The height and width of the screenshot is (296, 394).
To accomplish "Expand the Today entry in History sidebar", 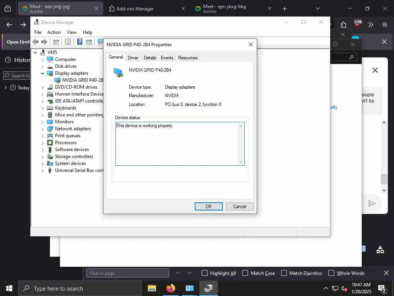I will (x=5, y=87).
